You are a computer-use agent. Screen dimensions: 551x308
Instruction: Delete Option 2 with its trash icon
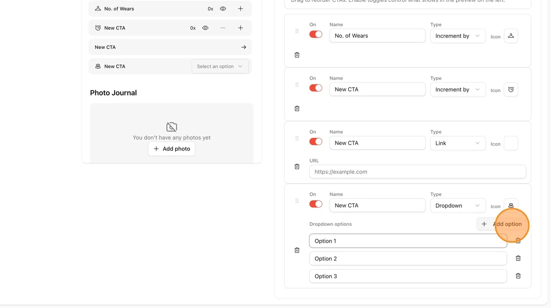tap(518, 258)
